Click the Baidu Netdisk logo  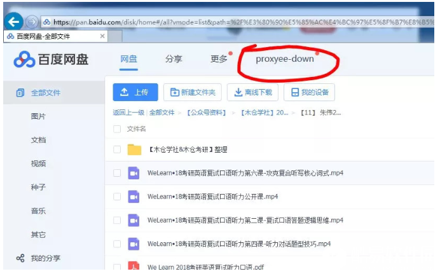(x=51, y=60)
